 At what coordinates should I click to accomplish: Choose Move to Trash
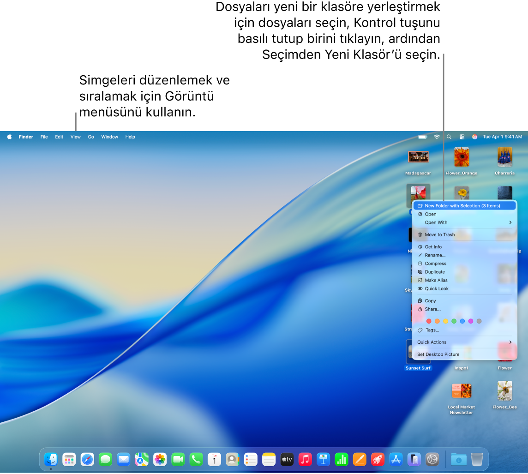point(465,234)
